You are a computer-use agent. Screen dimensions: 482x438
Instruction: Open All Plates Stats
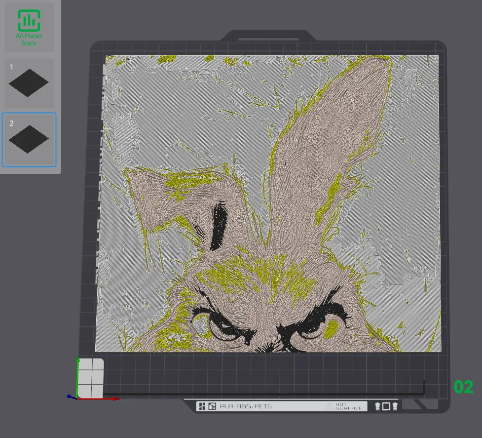[29, 27]
